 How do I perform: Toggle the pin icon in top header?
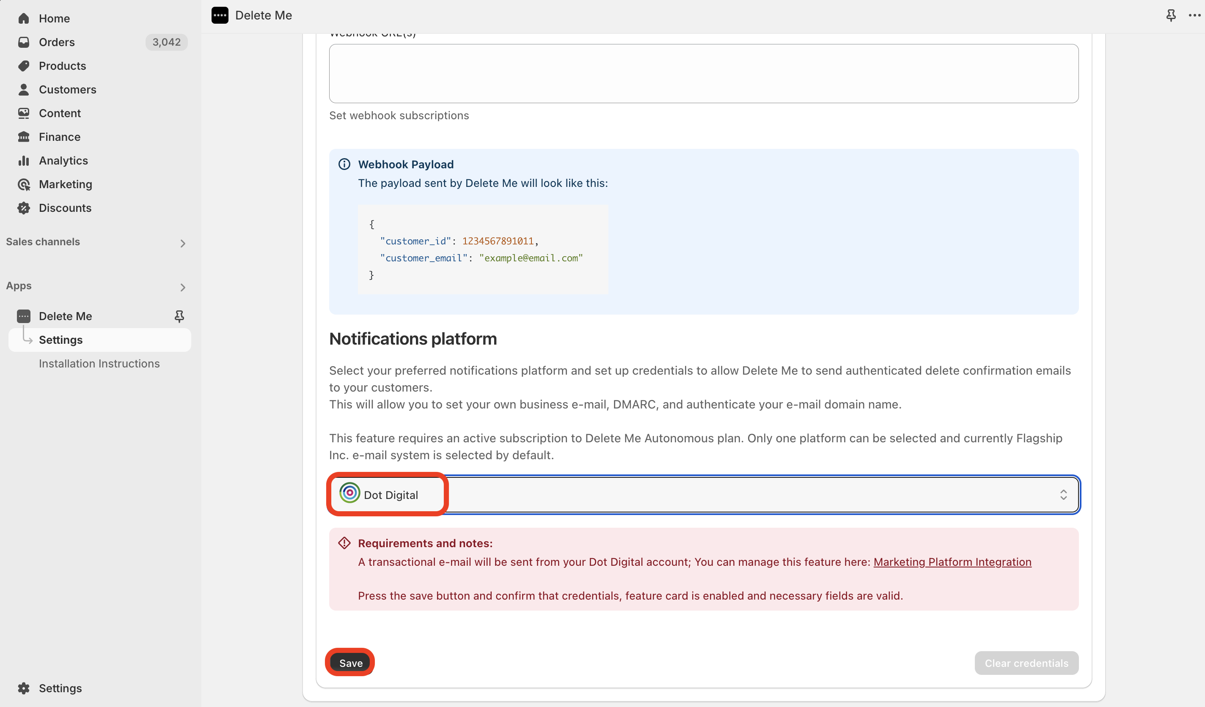pyautogui.click(x=1171, y=15)
